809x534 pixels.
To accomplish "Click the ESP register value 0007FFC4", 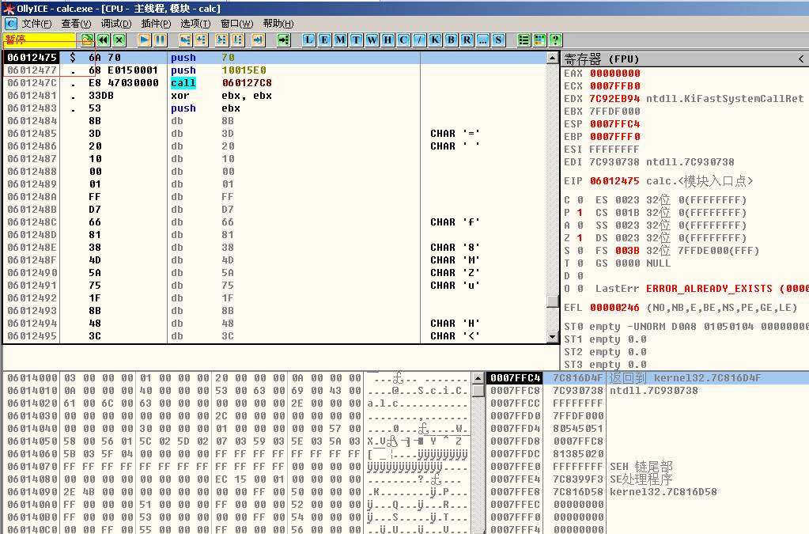I will tap(615, 124).
